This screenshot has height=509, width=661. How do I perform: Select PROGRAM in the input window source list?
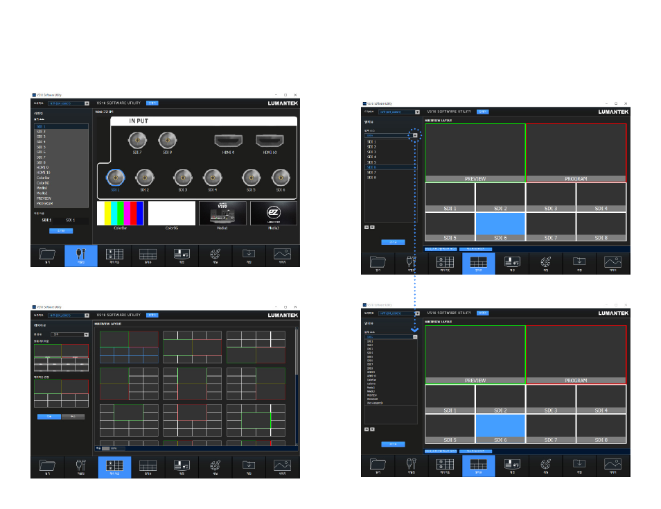[x=62, y=203]
